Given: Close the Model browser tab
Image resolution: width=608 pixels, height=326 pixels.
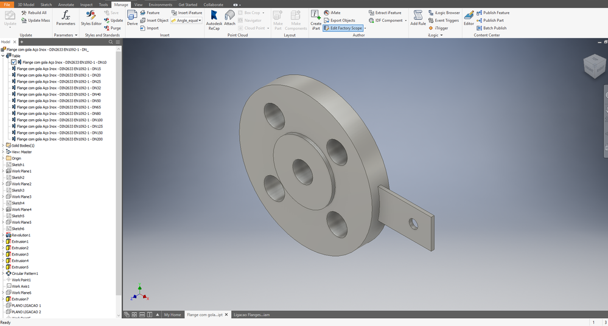Looking at the screenshot, I should [x=15, y=42].
